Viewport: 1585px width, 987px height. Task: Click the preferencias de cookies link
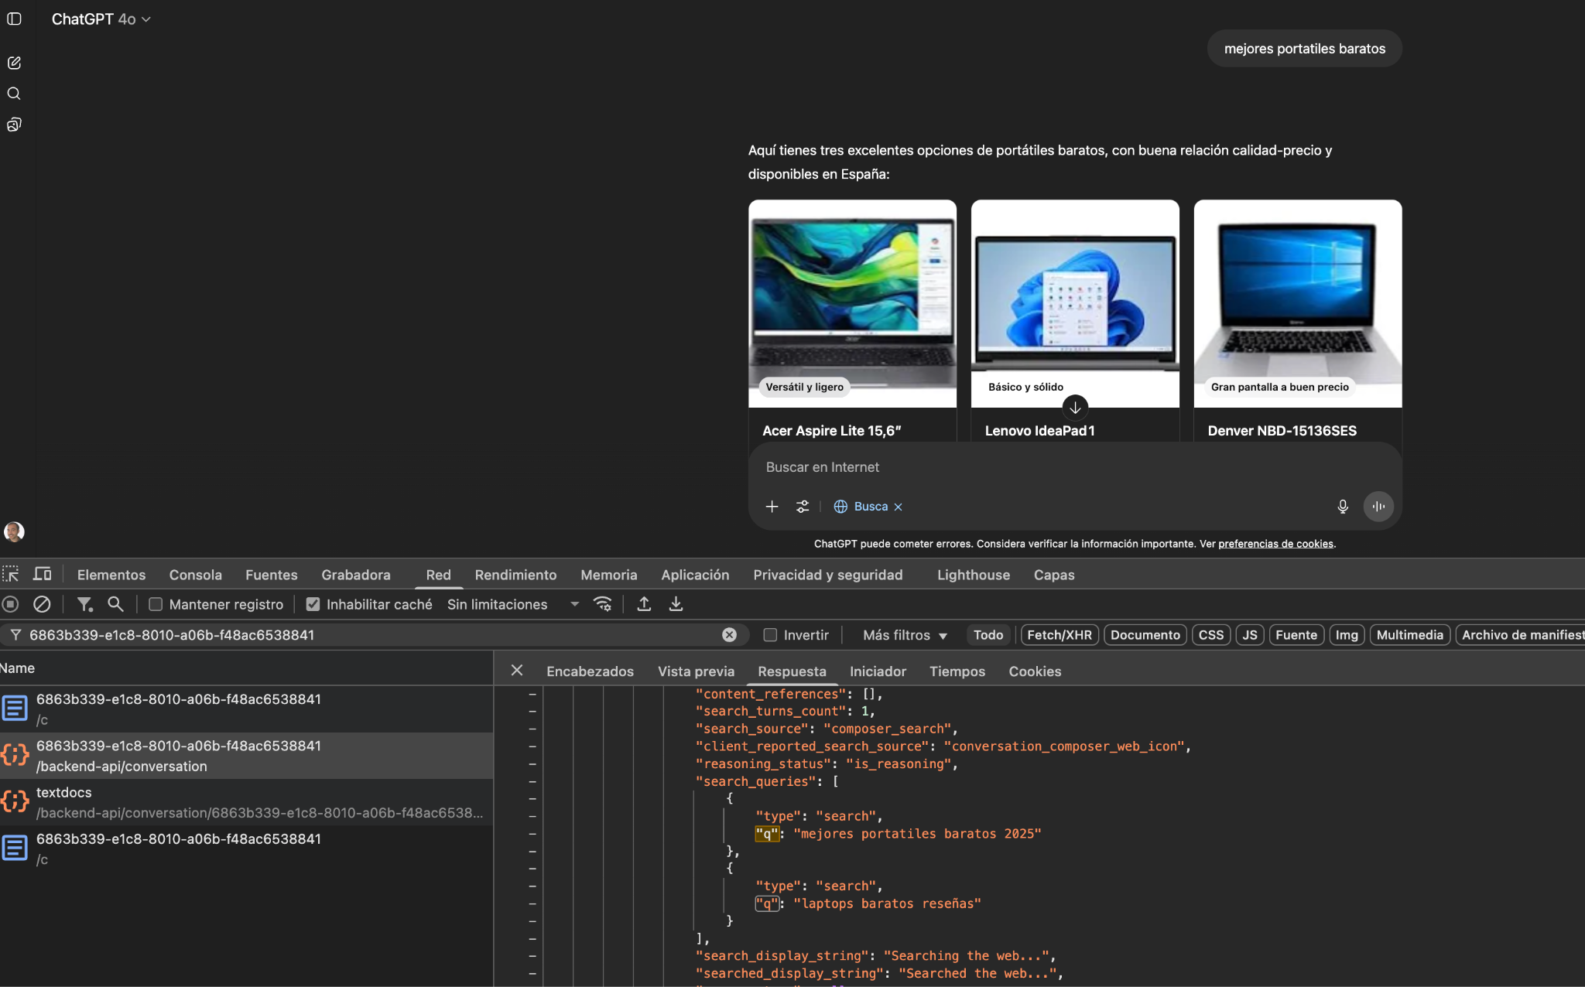tap(1275, 544)
